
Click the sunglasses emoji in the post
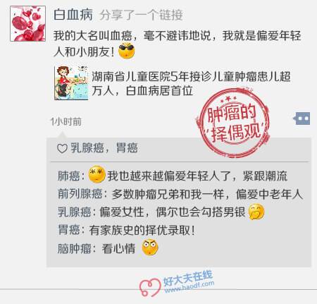pyautogui.click(x=127, y=51)
